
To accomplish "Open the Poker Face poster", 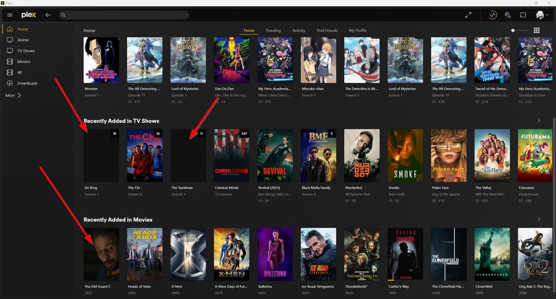I will pyautogui.click(x=449, y=156).
